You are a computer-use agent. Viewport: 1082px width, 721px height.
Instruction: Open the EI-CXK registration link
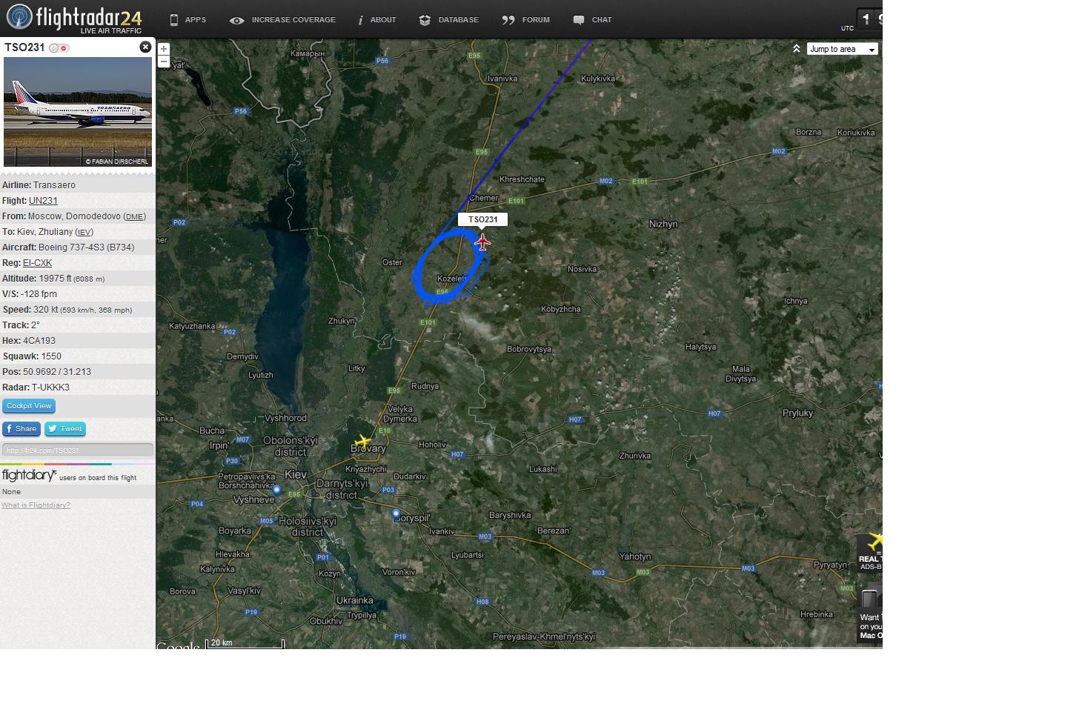click(37, 263)
